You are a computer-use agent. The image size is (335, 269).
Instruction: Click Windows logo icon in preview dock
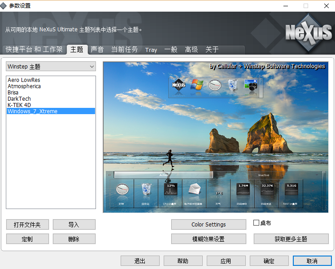[197, 85]
